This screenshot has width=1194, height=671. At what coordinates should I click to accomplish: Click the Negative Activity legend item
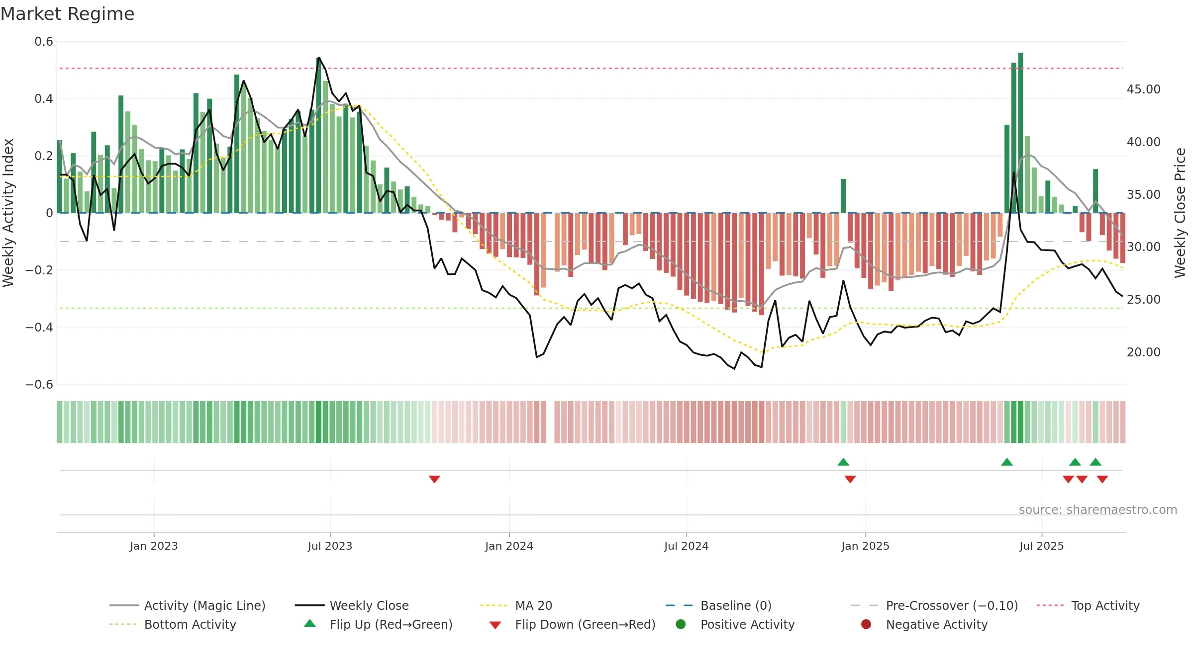point(924,624)
